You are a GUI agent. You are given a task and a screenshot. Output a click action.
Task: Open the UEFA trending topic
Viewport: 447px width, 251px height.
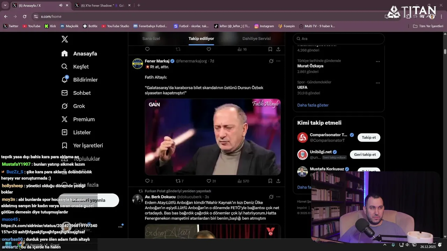pos(302,88)
